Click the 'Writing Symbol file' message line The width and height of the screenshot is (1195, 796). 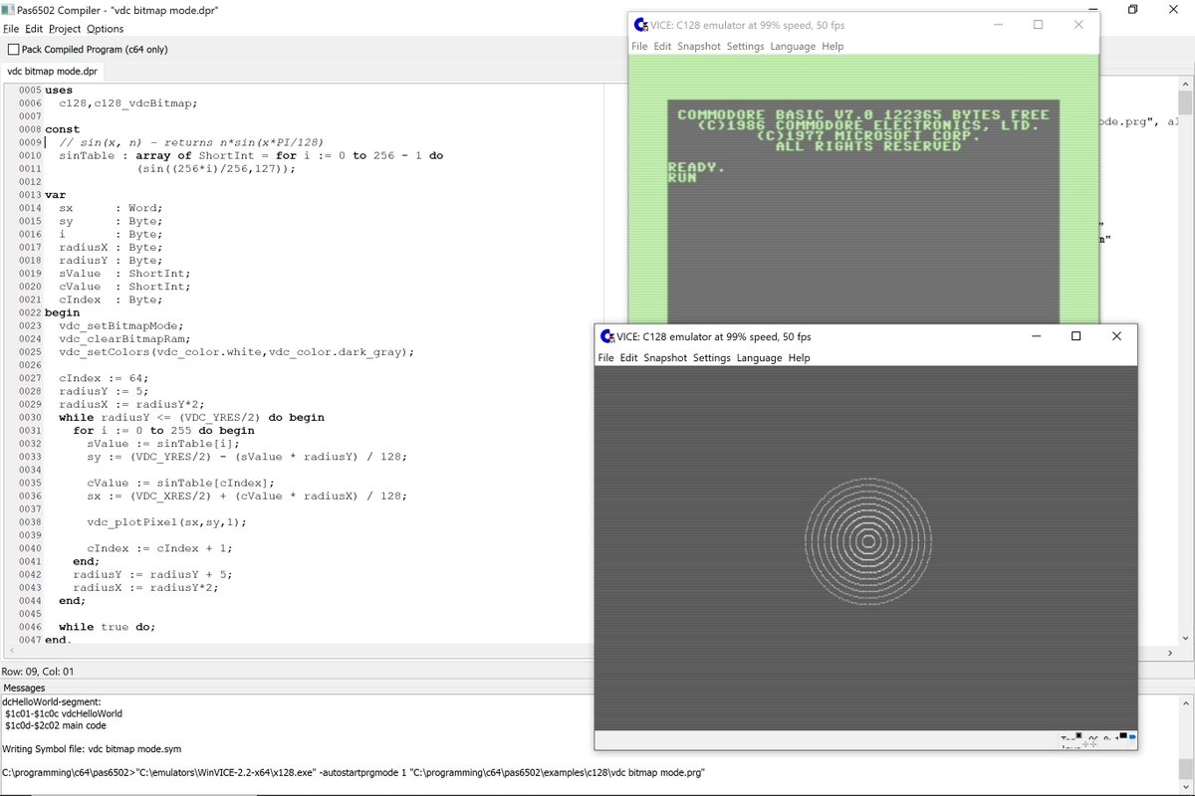click(92, 748)
